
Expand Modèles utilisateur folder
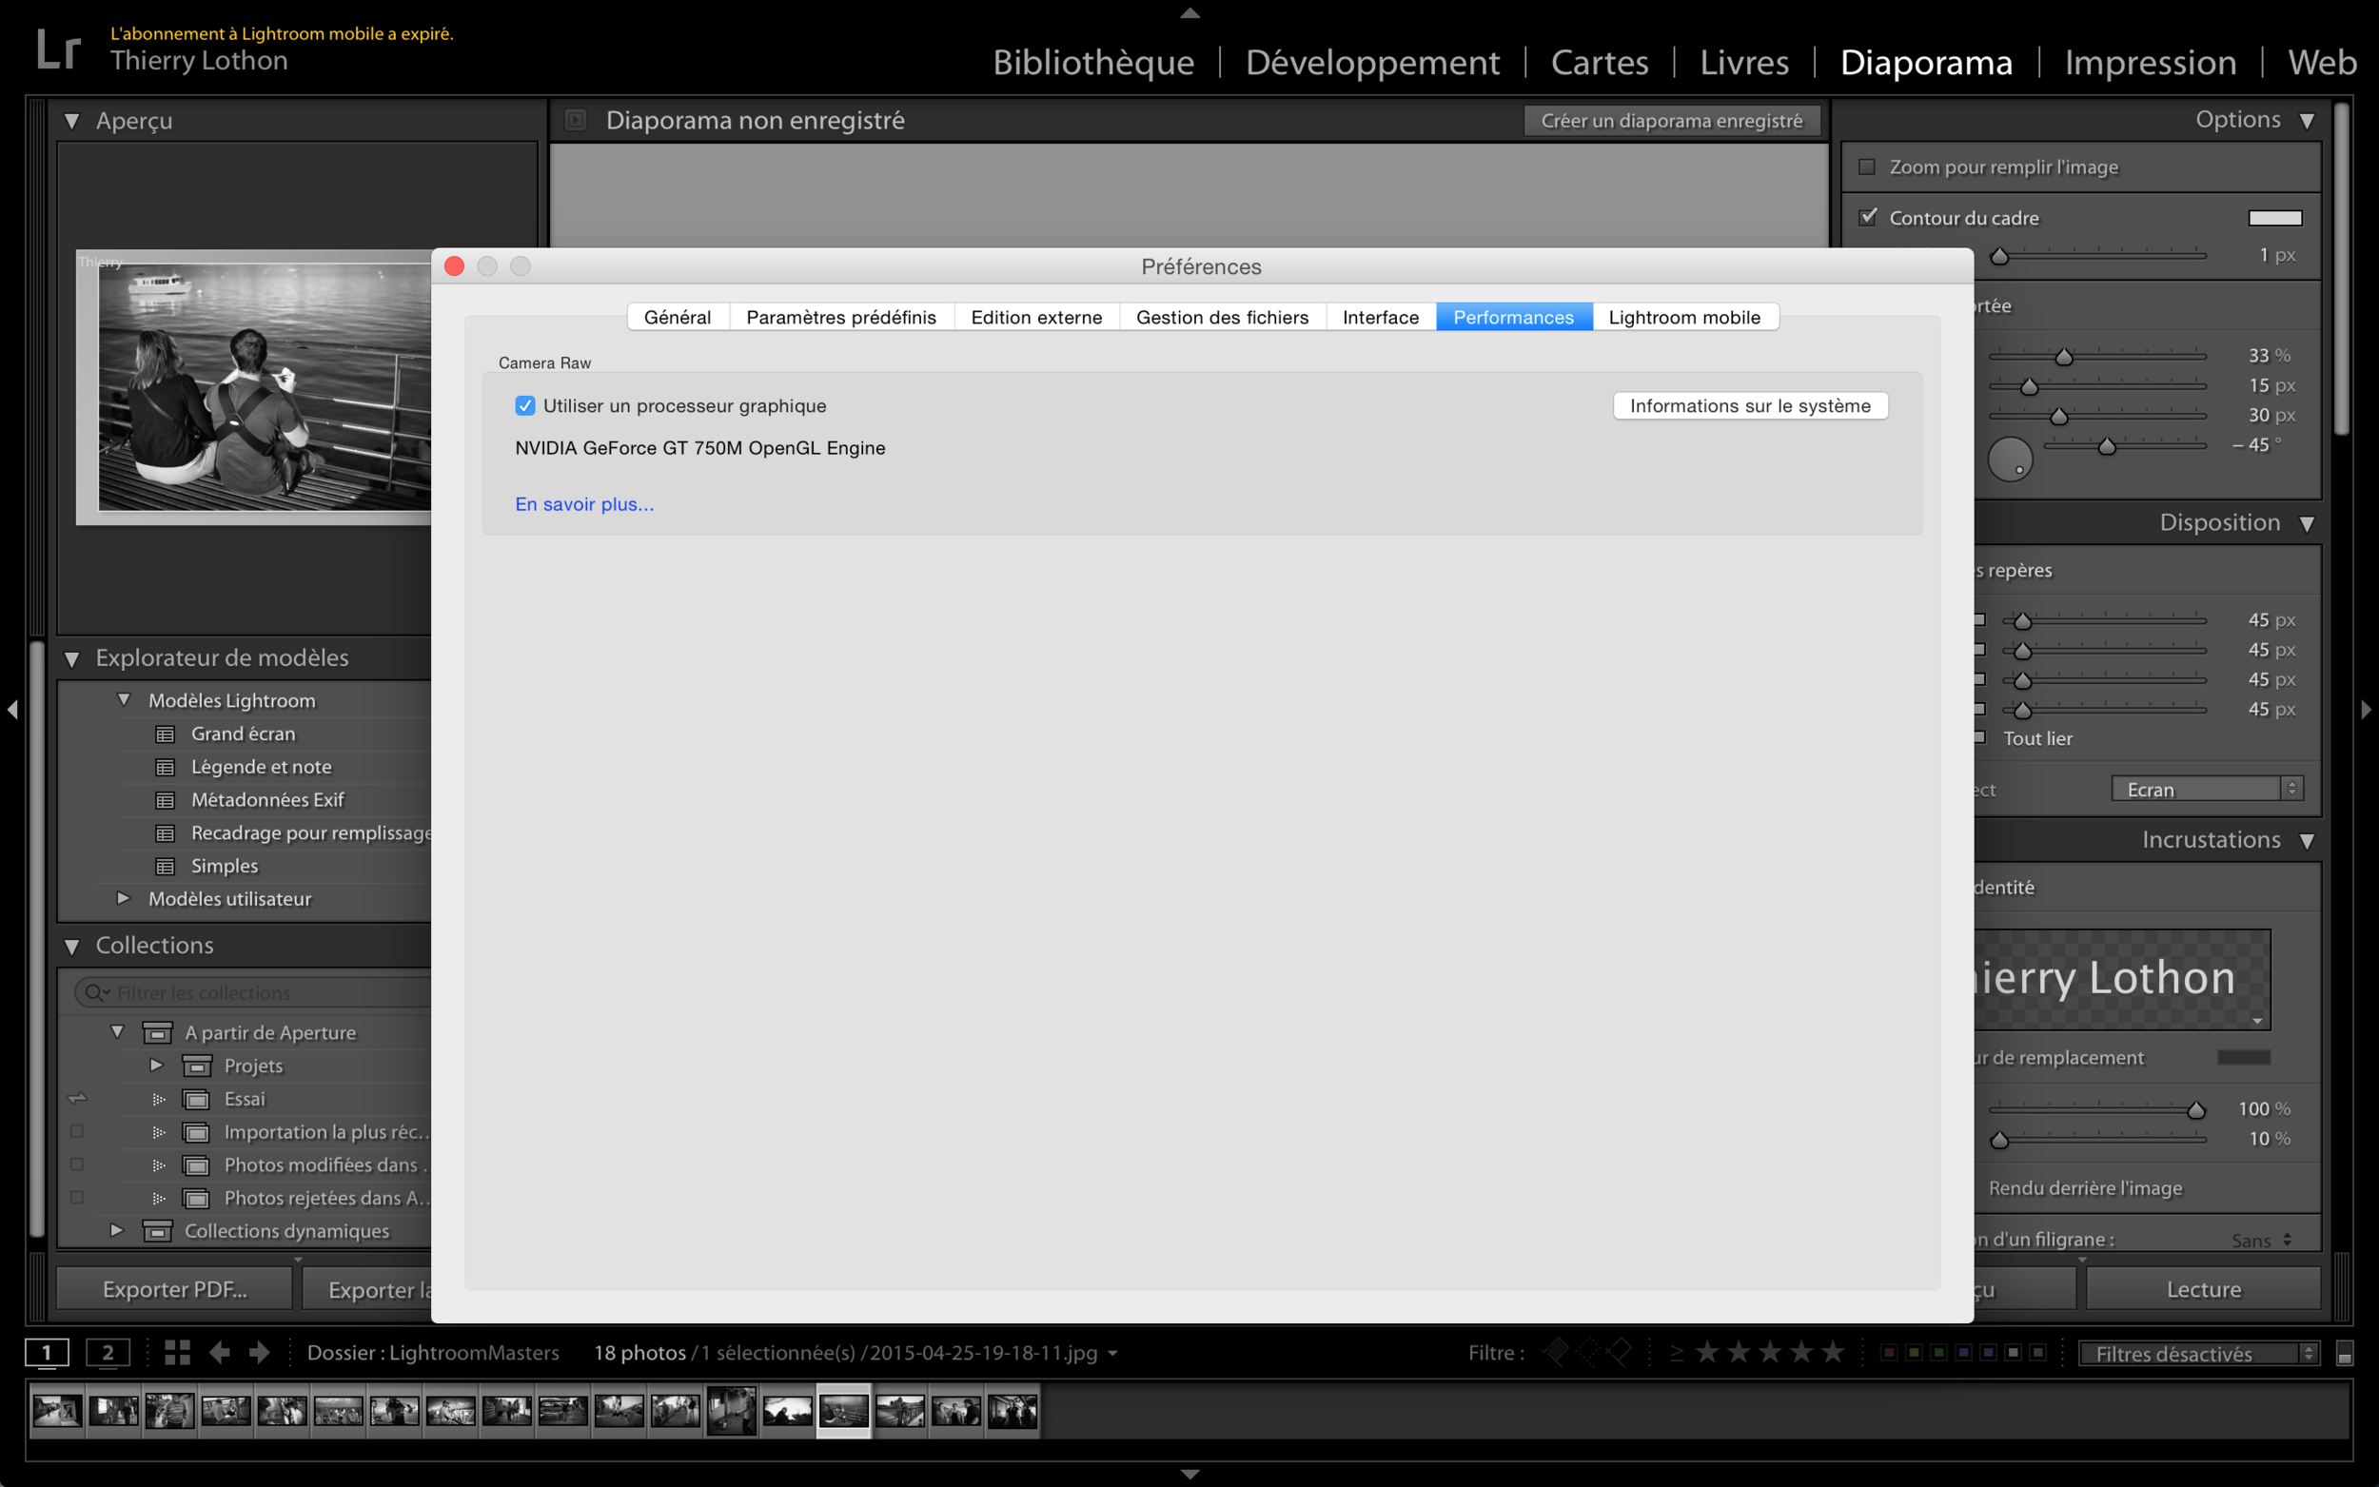[x=123, y=898]
